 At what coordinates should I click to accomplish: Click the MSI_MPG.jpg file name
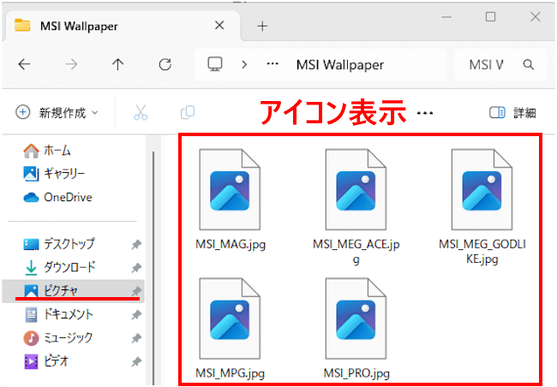(231, 373)
